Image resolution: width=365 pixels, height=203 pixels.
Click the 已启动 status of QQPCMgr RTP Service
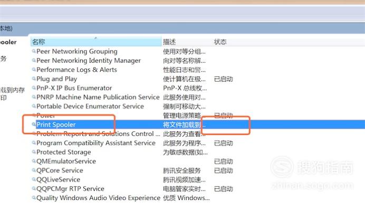(x=223, y=189)
